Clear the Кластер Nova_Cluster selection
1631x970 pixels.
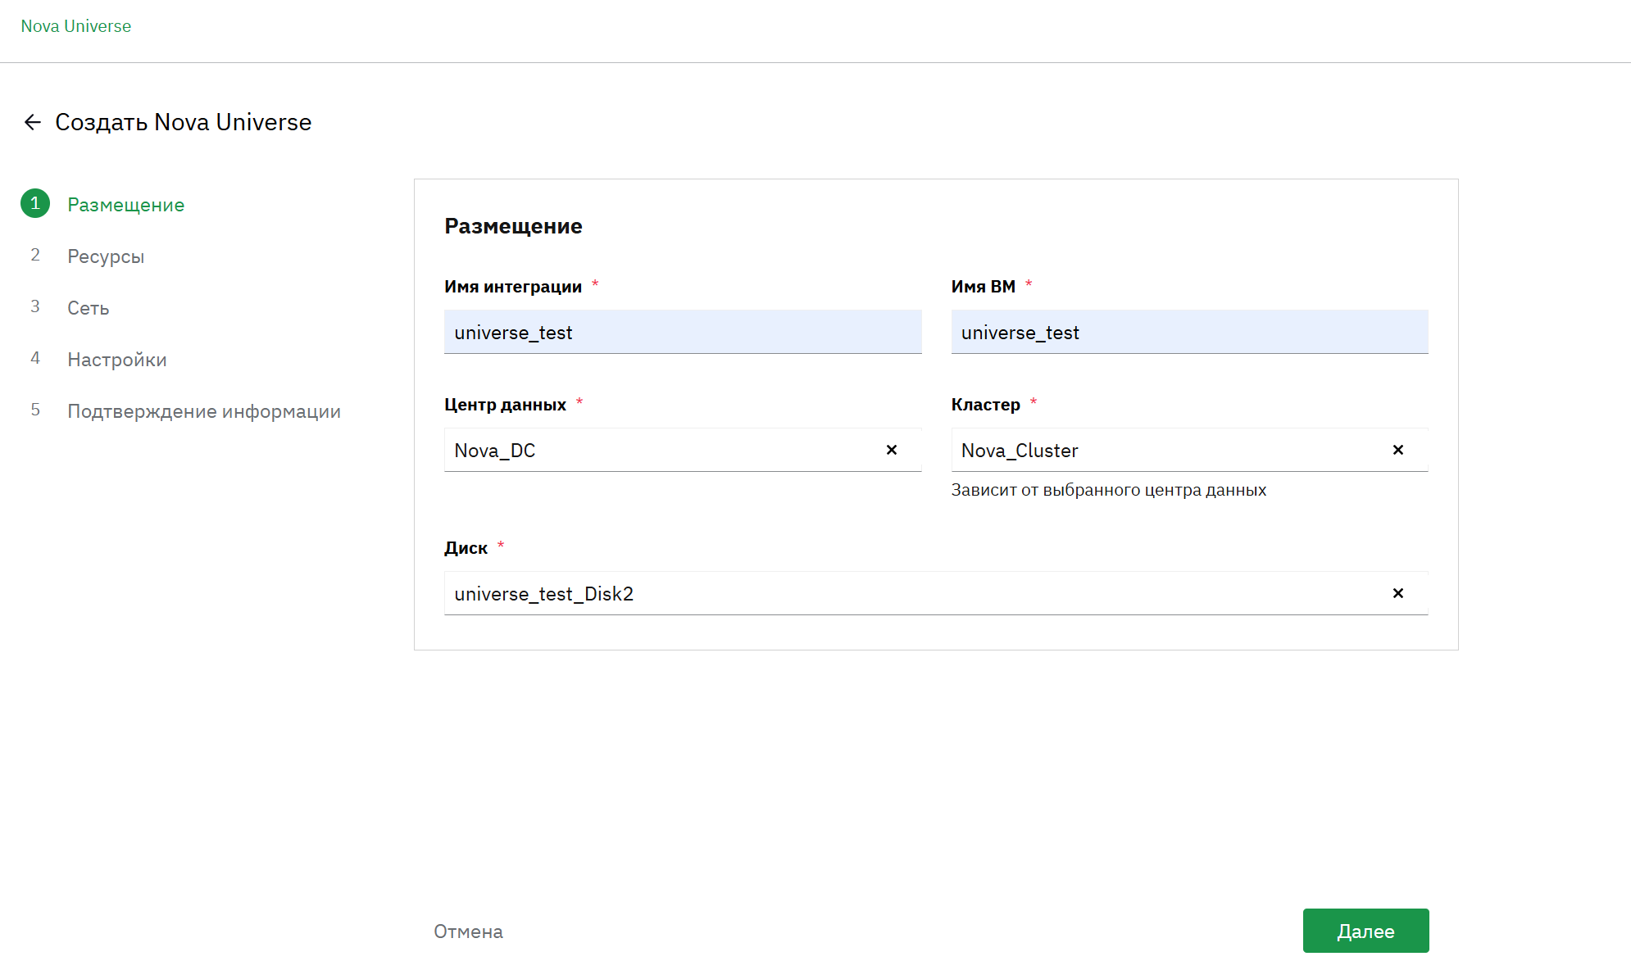click(1398, 450)
